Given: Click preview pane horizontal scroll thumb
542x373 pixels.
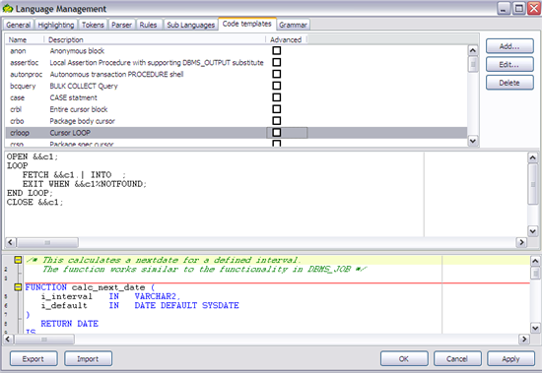Looking at the screenshot, I should [x=44, y=340].
